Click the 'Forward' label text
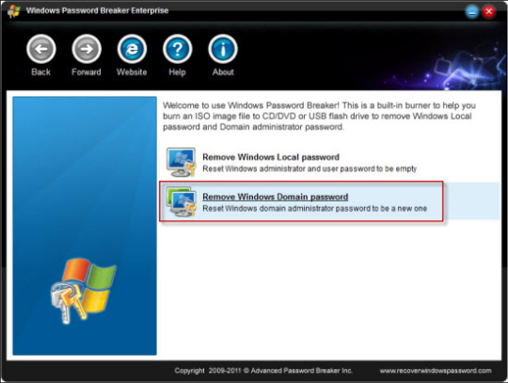The height and width of the screenshot is (383, 508). pos(87,72)
